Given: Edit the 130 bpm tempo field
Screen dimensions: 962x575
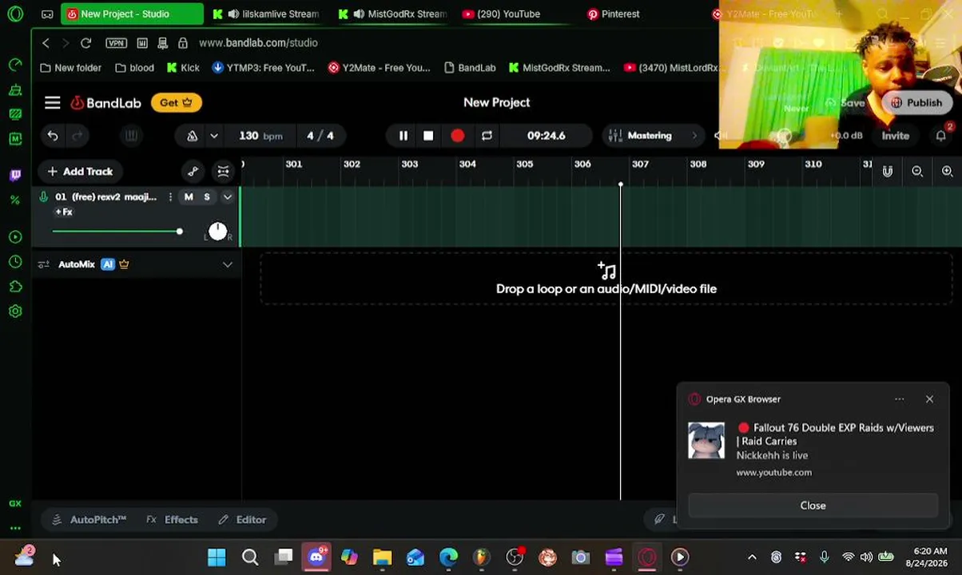Looking at the screenshot, I should (x=260, y=136).
